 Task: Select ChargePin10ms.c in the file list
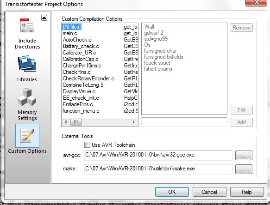(82, 66)
